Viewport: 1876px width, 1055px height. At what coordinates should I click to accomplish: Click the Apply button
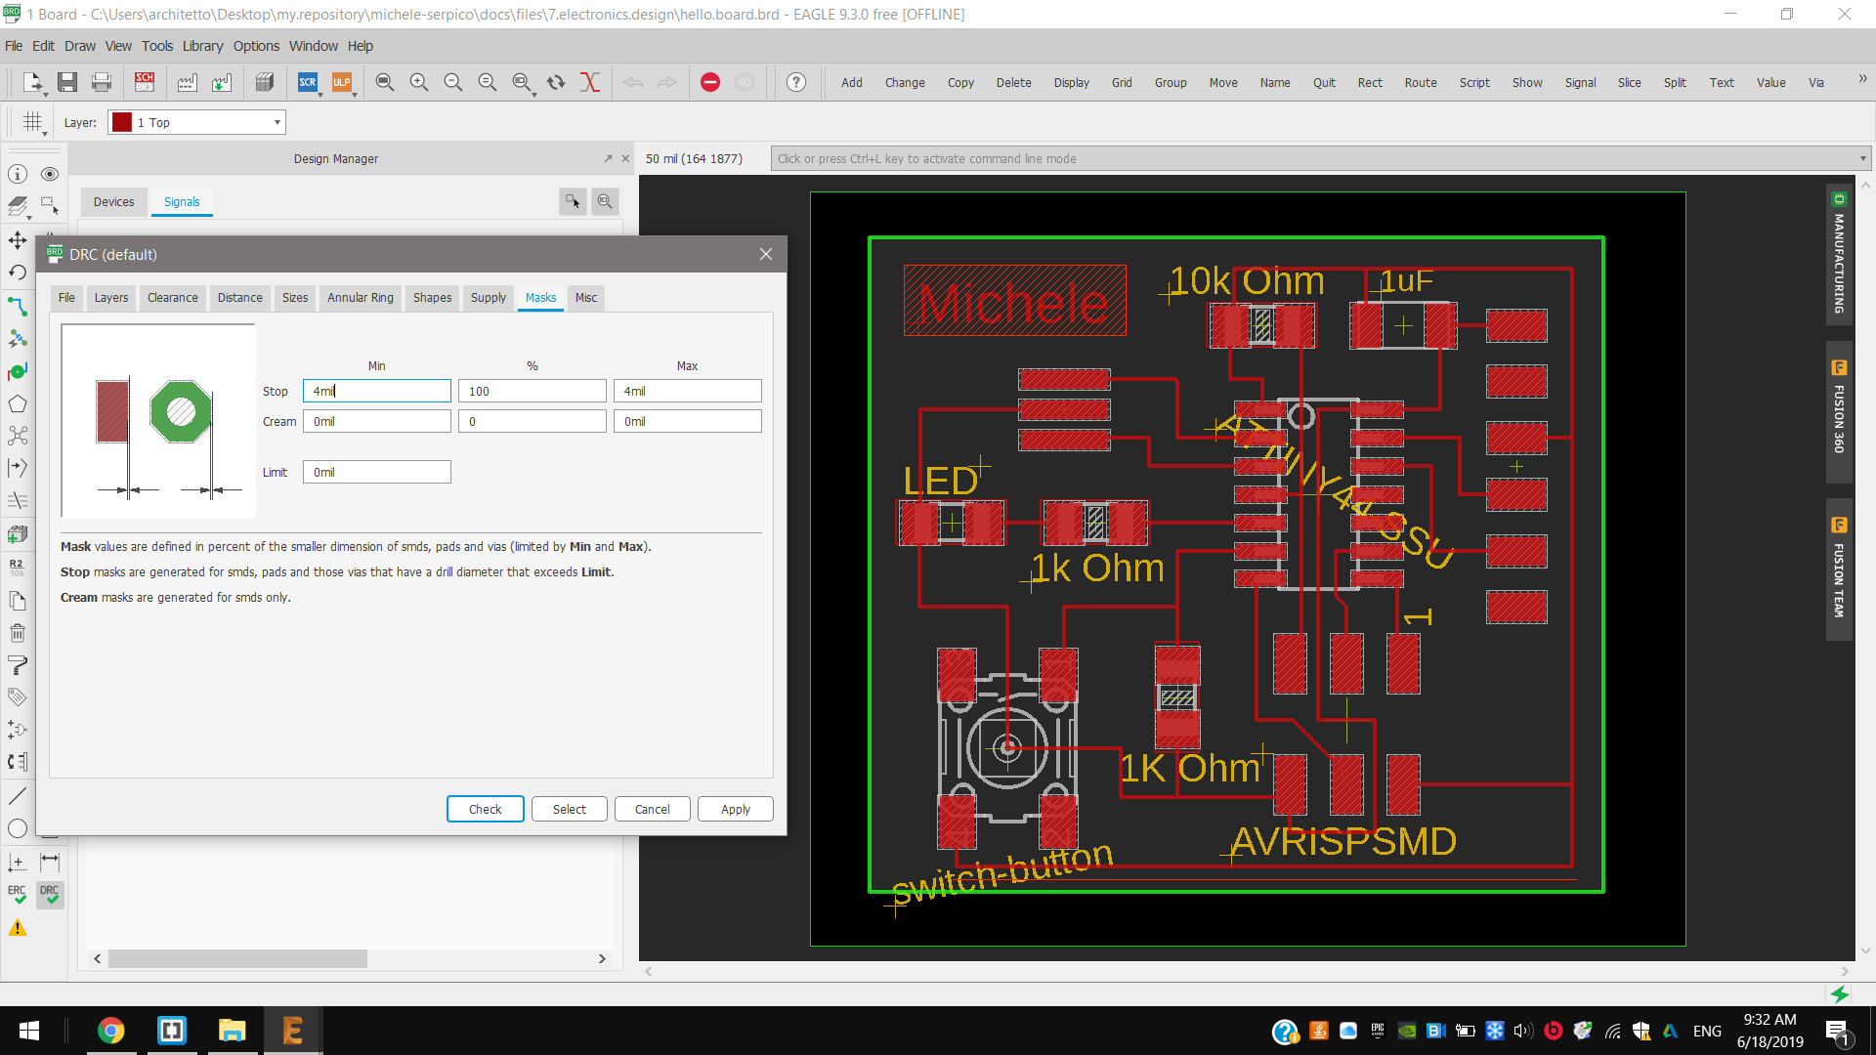click(735, 809)
